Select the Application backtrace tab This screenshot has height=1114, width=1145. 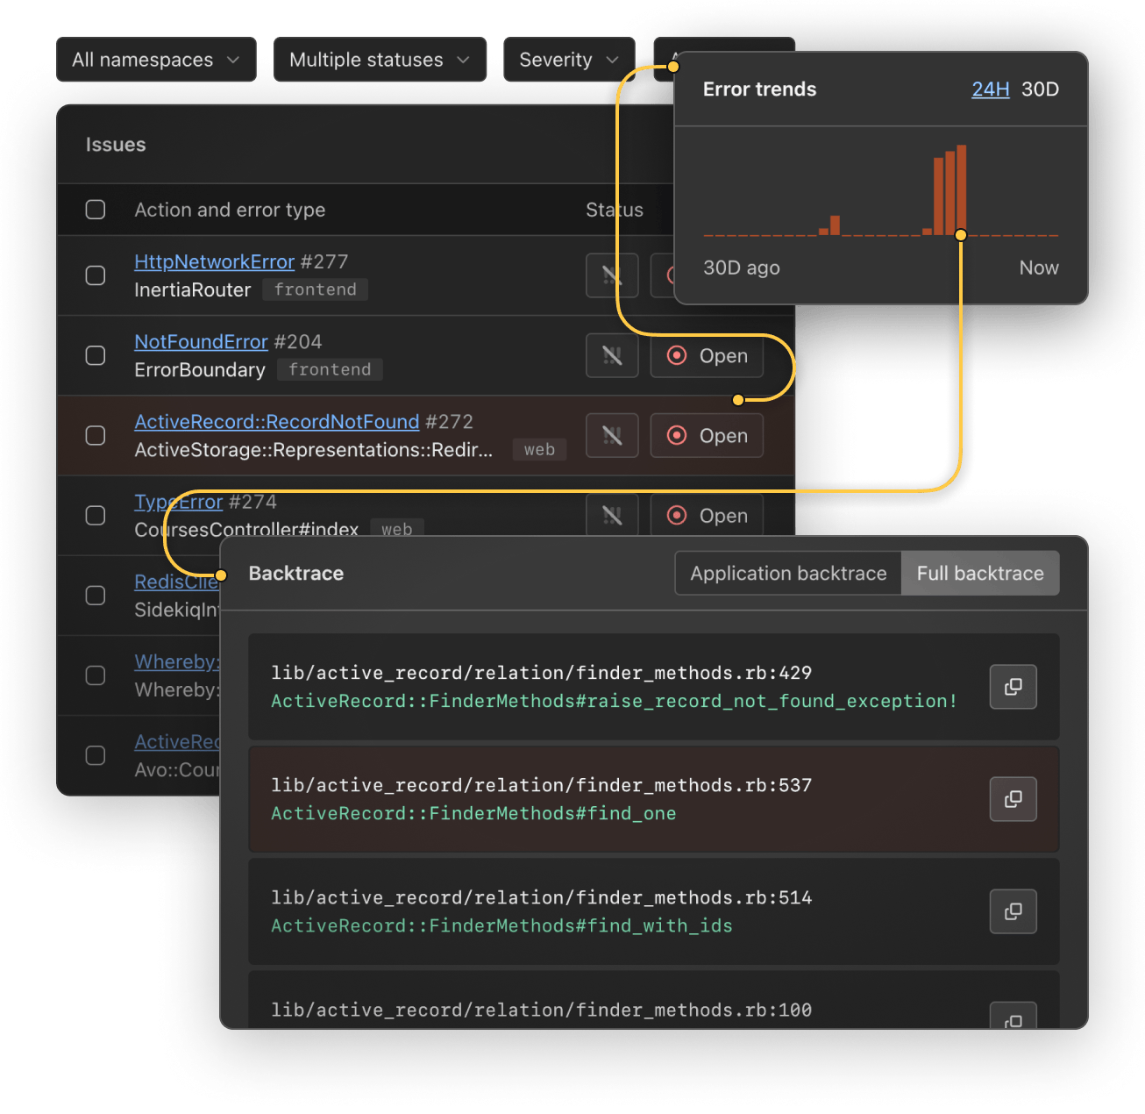click(x=788, y=573)
